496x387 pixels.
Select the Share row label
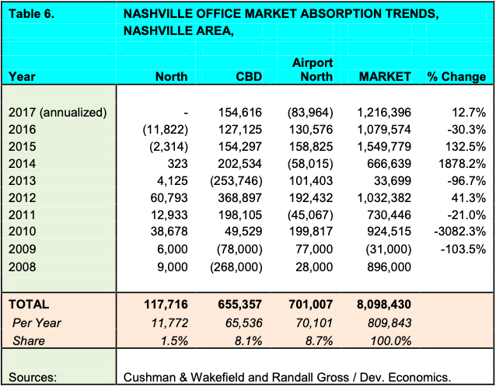pyautogui.click(x=28, y=340)
